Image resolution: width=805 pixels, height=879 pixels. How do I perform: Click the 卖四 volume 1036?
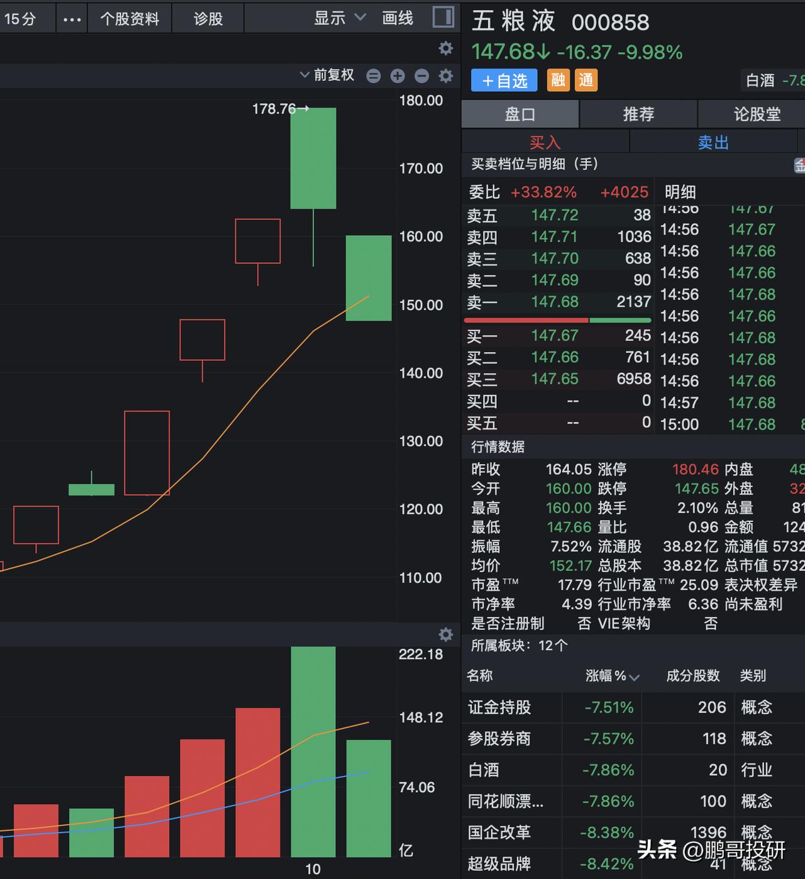[x=634, y=237]
